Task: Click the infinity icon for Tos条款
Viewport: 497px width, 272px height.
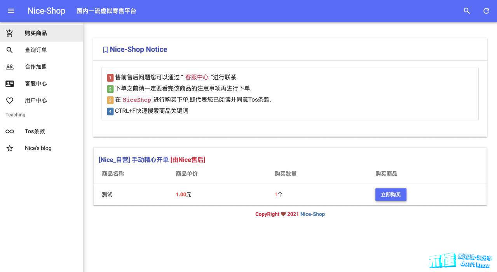Action: [10, 131]
